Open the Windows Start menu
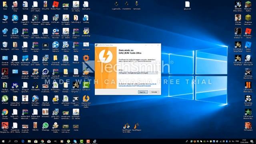The image size is (256, 144). tap(3, 141)
